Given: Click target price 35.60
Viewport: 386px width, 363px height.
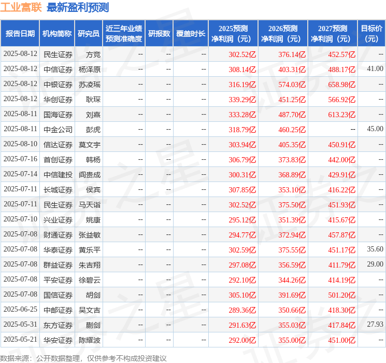Looking at the screenshot, I should pyautogui.click(x=375, y=249).
